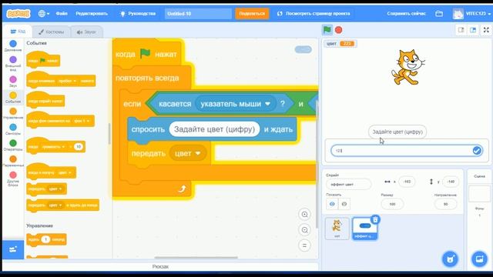The image size is (493, 277).
Task: Select the Внешний вид block category
Action: pos(13,64)
